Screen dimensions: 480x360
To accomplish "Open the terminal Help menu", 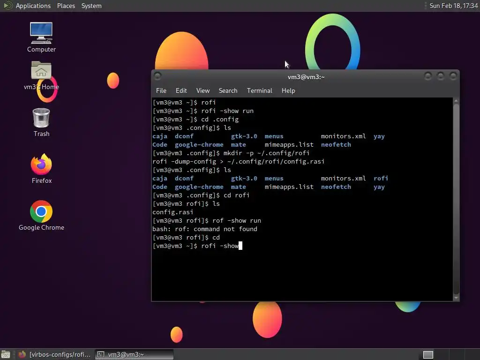I will [x=288, y=90].
